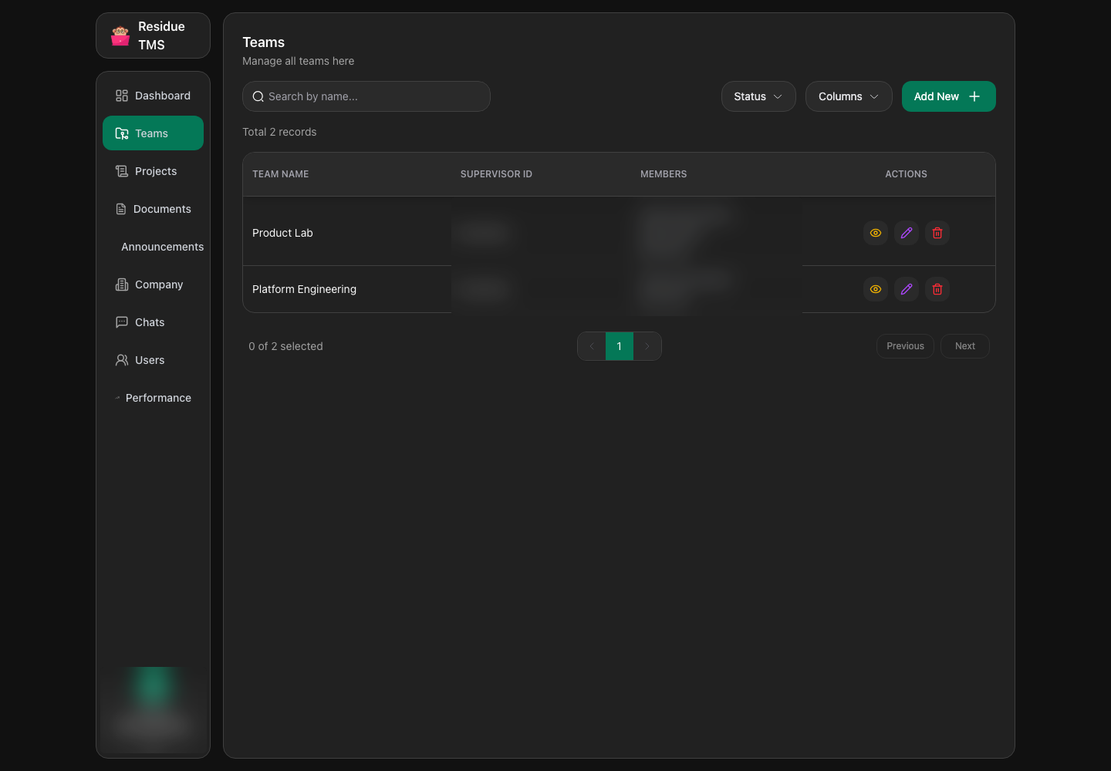Go to the Users page
This screenshot has height=771, width=1111.
tap(153, 360)
